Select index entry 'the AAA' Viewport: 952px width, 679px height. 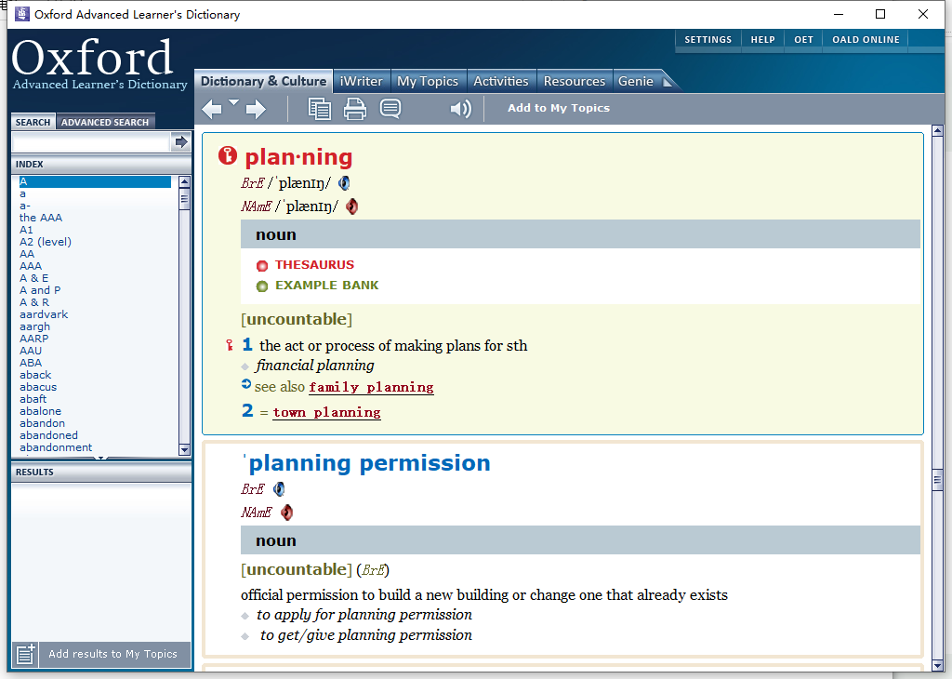pos(41,218)
